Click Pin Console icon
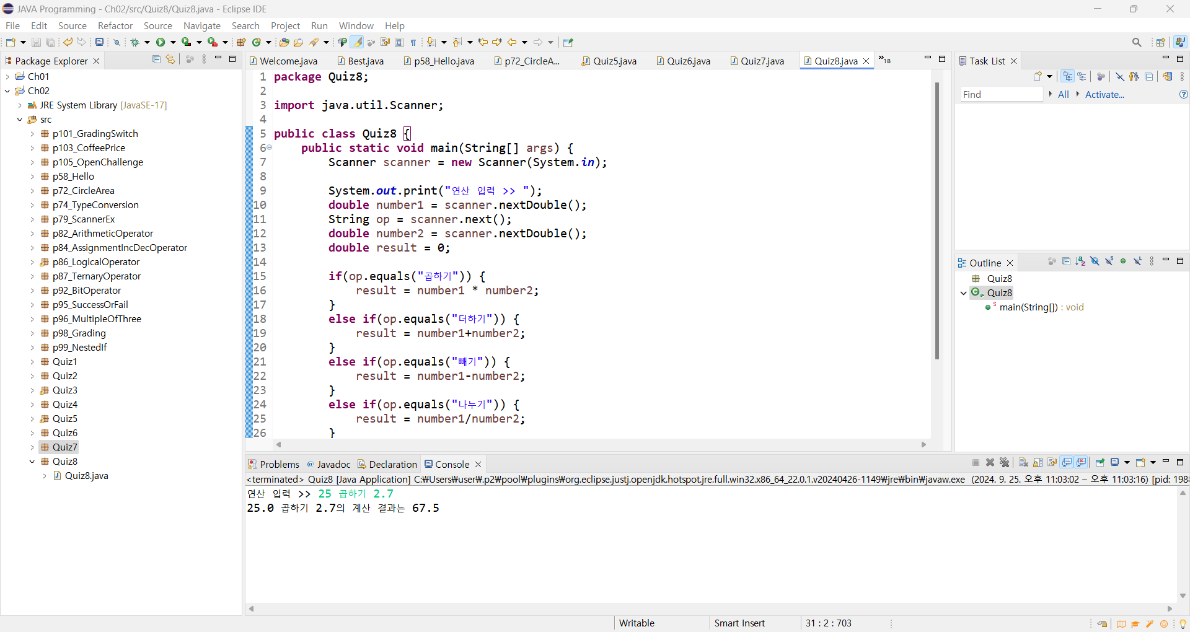 (x=1100, y=462)
